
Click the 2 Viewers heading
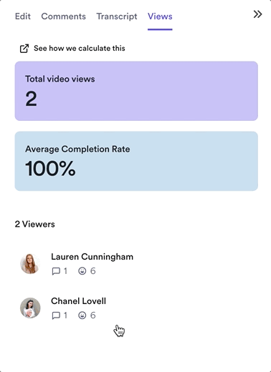(x=35, y=224)
